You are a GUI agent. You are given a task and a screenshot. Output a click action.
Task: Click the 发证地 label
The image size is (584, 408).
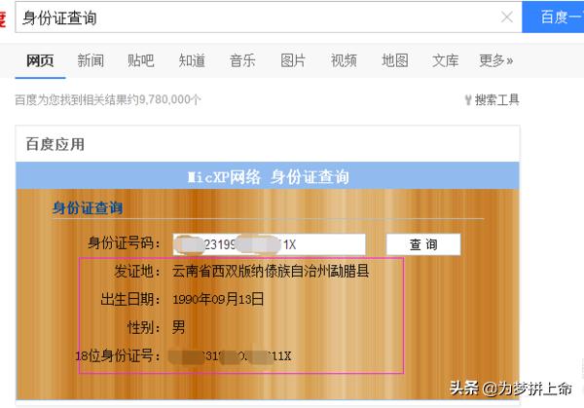coord(136,271)
